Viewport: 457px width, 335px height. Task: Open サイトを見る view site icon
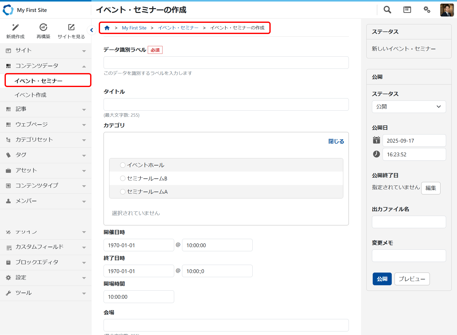(71, 27)
